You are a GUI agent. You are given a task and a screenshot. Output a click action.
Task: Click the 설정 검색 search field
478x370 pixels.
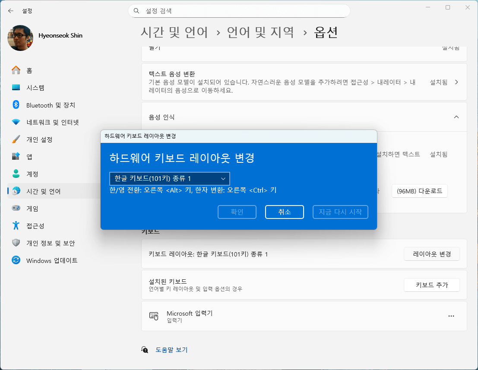click(239, 11)
